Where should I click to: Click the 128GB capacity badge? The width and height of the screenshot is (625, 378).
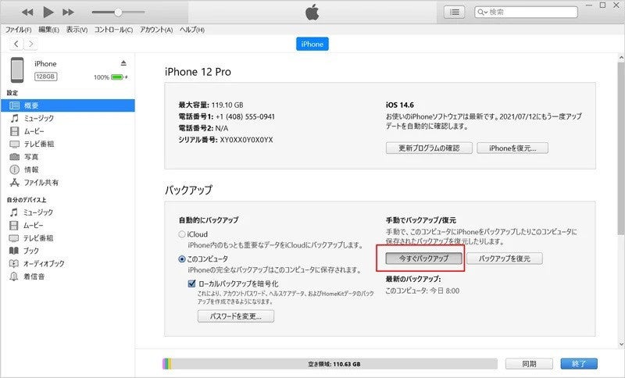[45, 76]
